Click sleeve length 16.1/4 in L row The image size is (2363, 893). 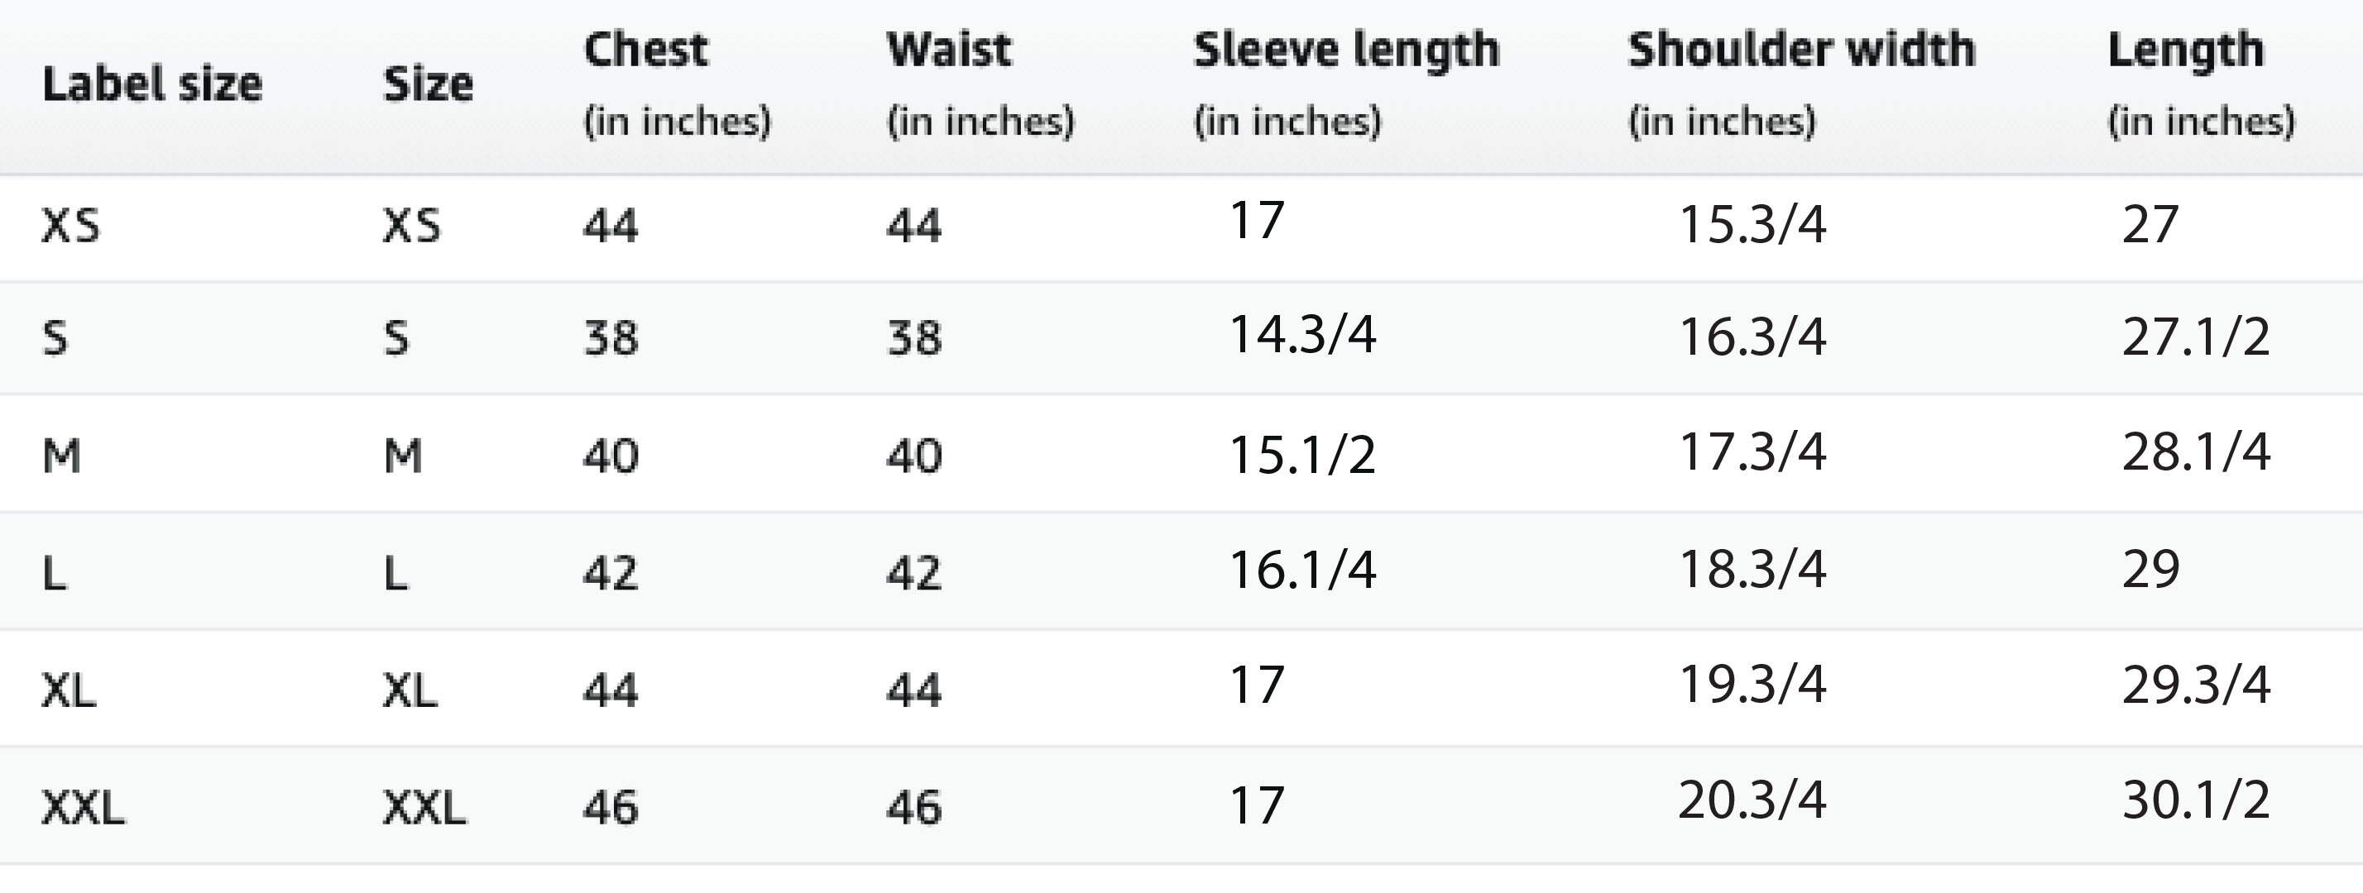pos(1302,571)
